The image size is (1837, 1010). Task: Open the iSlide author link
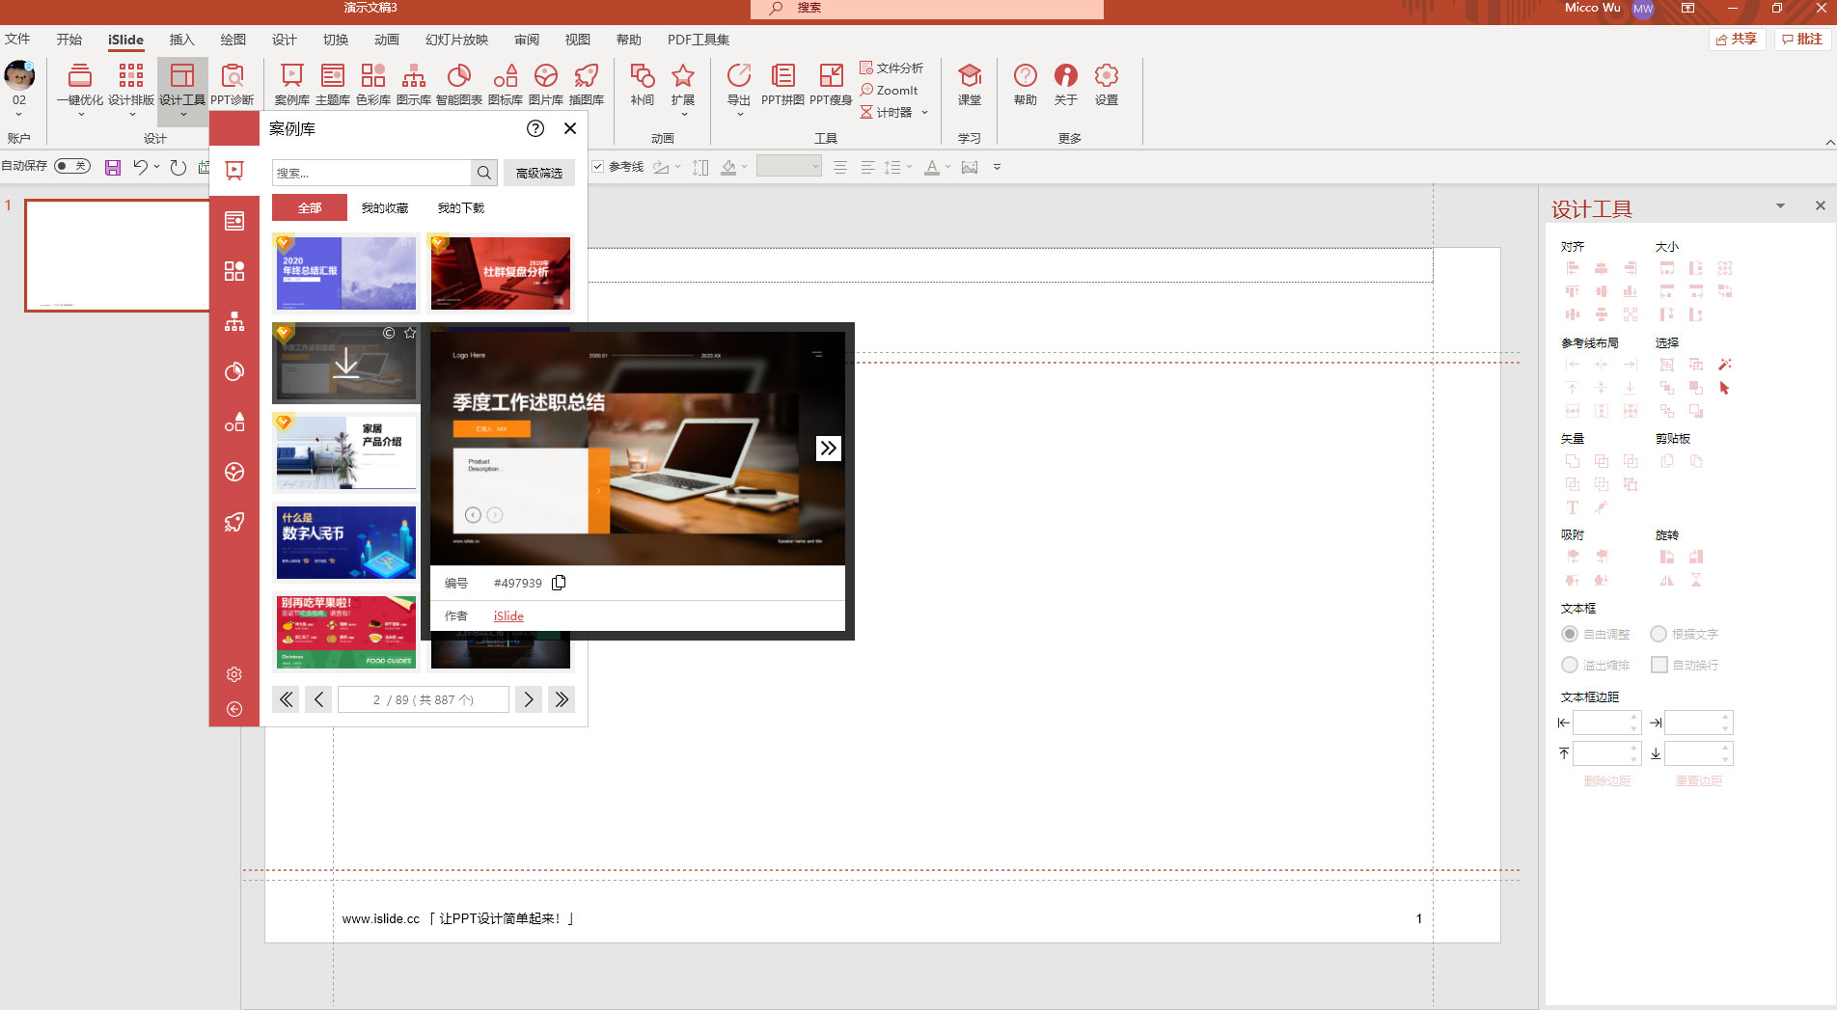(x=508, y=615)
